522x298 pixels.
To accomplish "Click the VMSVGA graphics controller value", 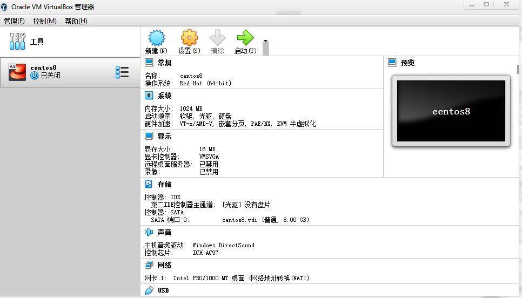I will click(x=209, y=157).
